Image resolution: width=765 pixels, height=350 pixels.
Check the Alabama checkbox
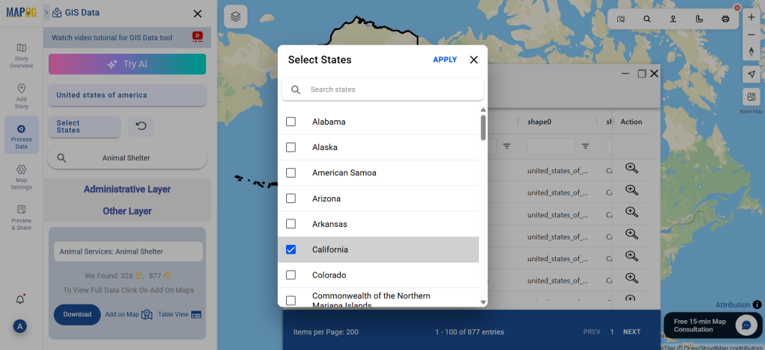[291, 122]
